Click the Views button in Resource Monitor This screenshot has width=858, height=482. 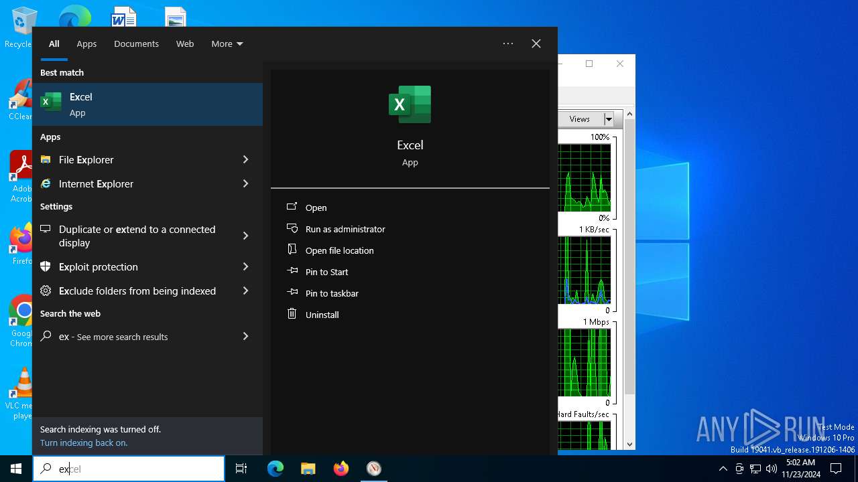click(580, 119)
